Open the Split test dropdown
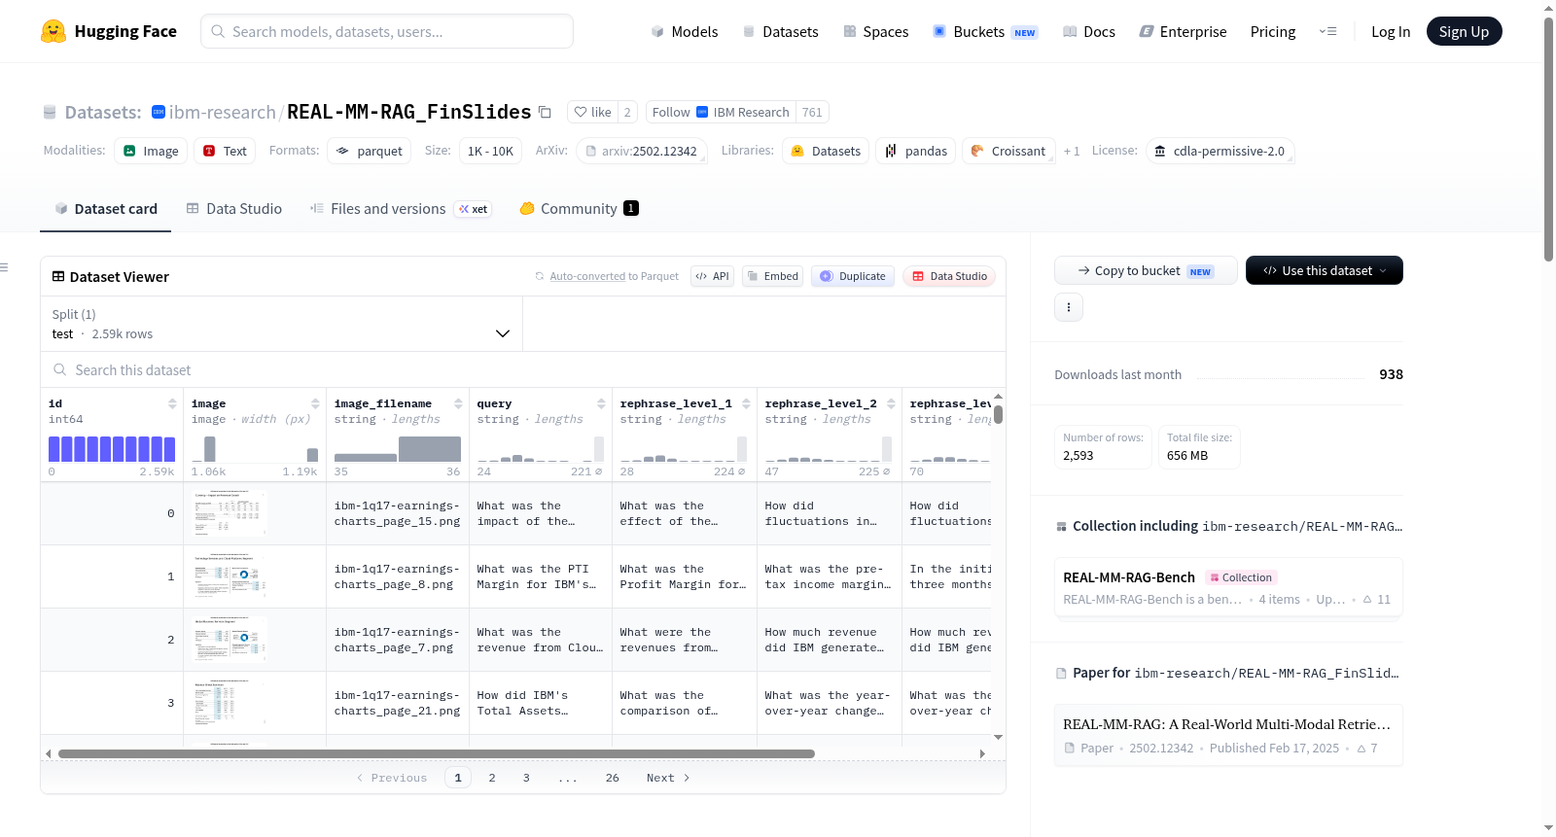Viewport: 1556px width, 837px height. point(281,324)
